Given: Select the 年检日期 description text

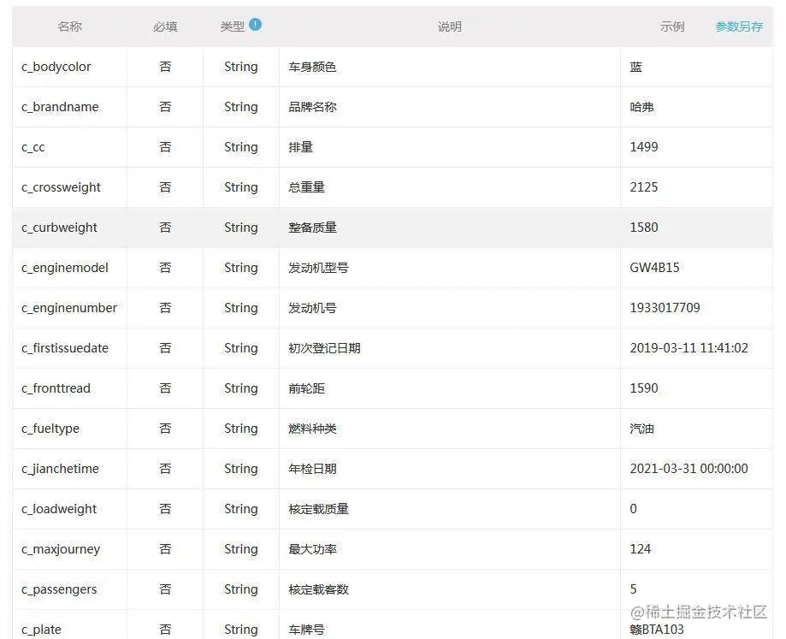Looking at the screenshot, I should pos(312,469).
